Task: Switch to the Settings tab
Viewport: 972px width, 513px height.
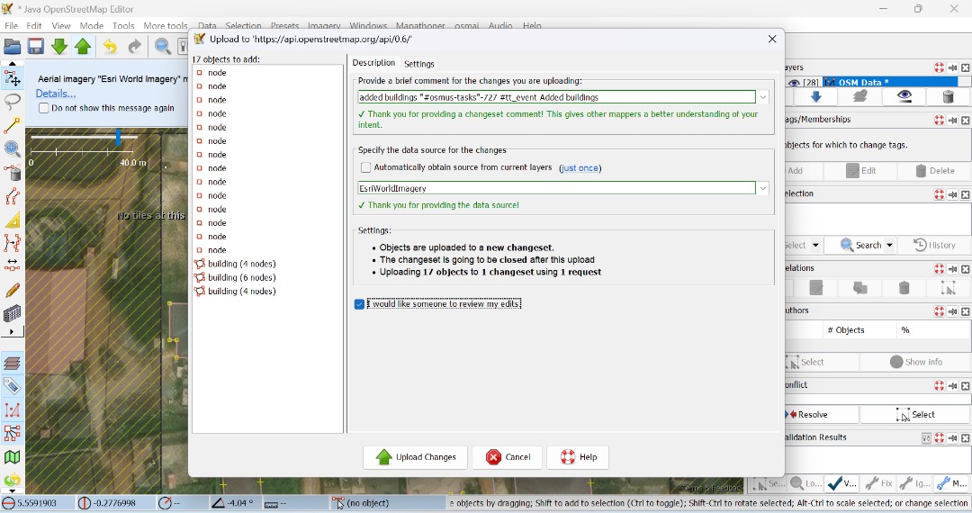Action: [x=419, y=64]
